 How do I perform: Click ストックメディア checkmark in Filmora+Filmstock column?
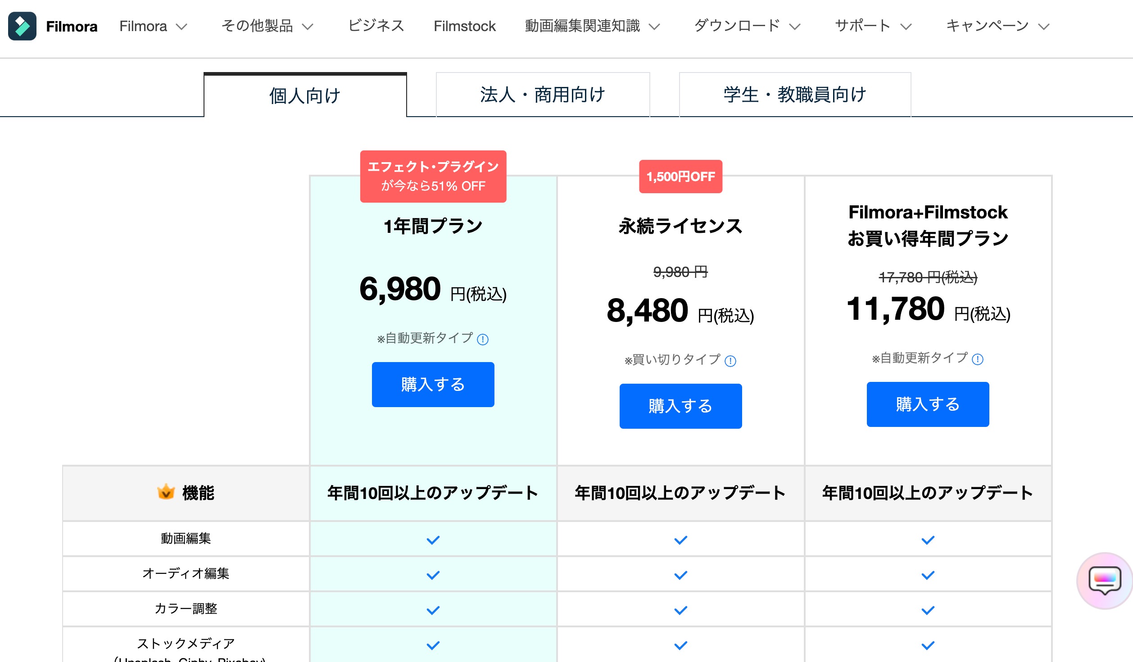pyautogui.click(x=928, y=645)
